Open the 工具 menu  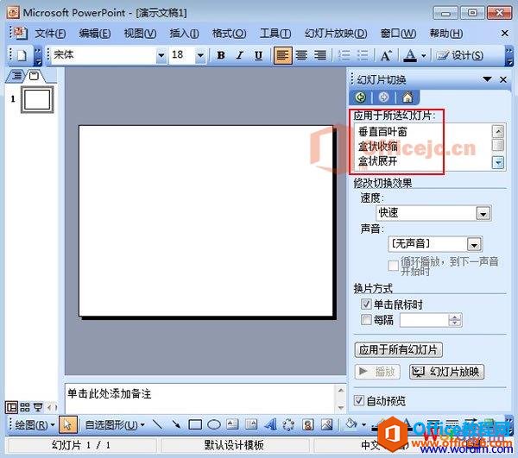[275, 34]
